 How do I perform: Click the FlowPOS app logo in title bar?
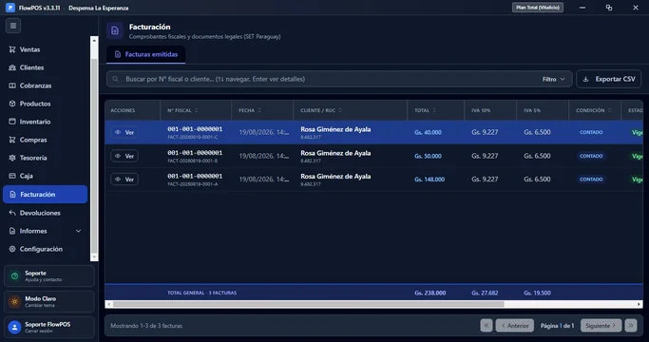click(x=10, y=8)
